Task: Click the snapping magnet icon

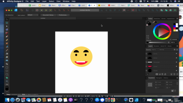Action: pyautogui.click(x=133, y=10)
